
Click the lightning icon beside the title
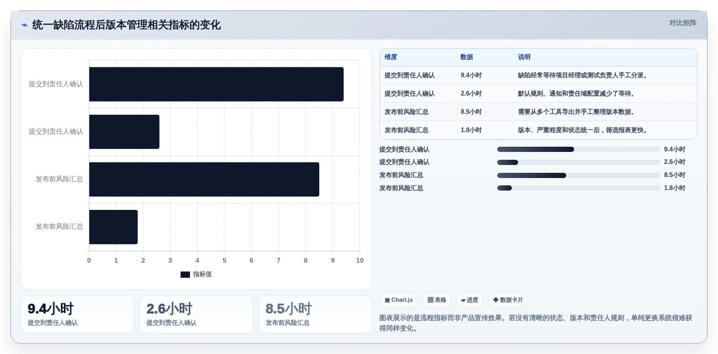pos(24,25)
